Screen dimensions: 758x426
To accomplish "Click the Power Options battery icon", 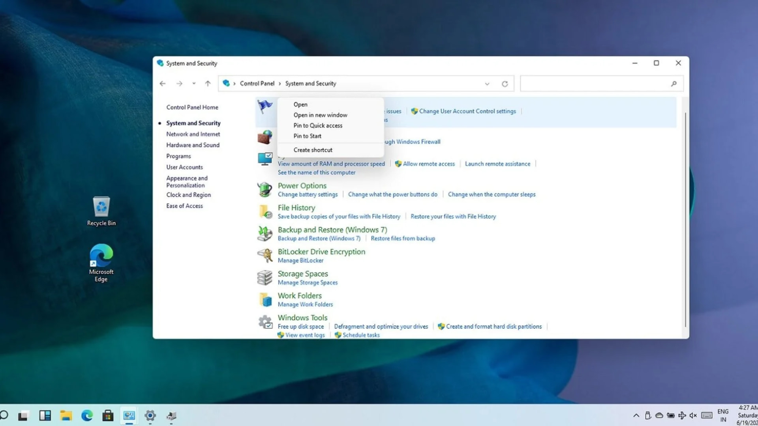I will (265, 190).
